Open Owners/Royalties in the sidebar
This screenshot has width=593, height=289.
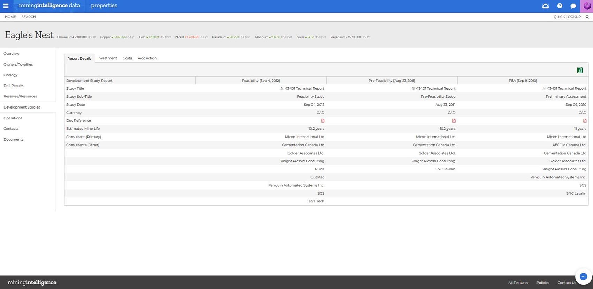click(18, 64)
